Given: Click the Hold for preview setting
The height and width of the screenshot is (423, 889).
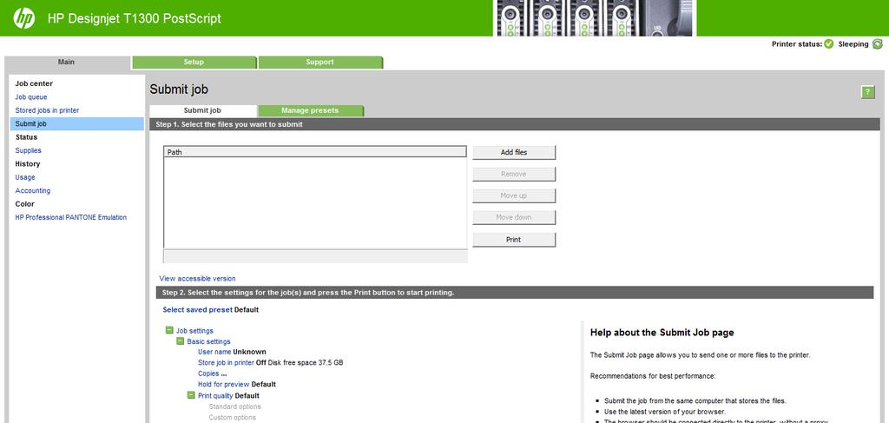Looking at the screenshot, I should coord(224,384).
